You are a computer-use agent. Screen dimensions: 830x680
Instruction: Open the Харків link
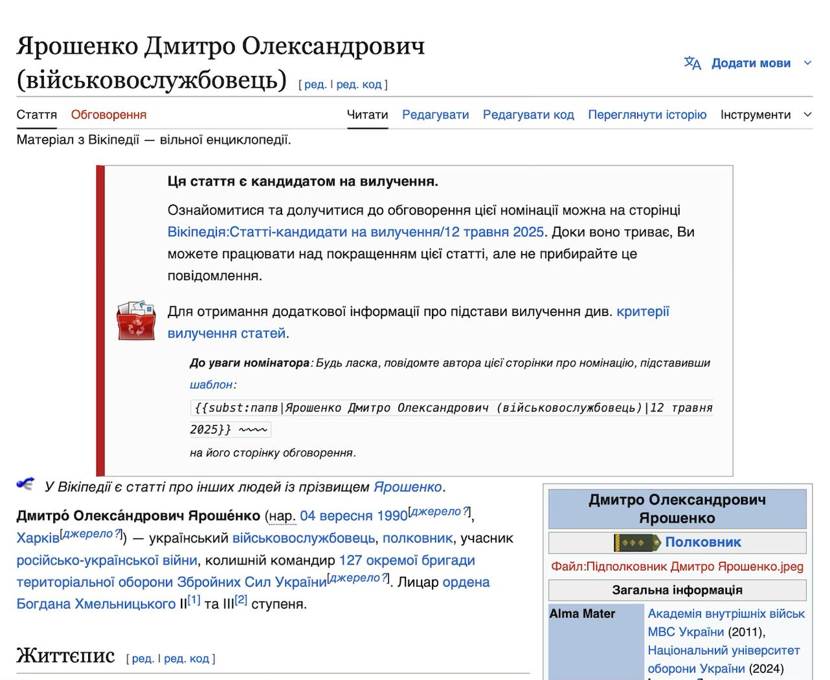coord(38,539)
